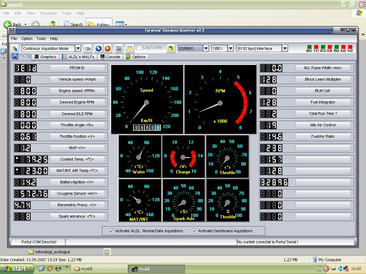Click the orange stop acquisition button
Viewport: 366px width, 274px height.
coord(108,49)
